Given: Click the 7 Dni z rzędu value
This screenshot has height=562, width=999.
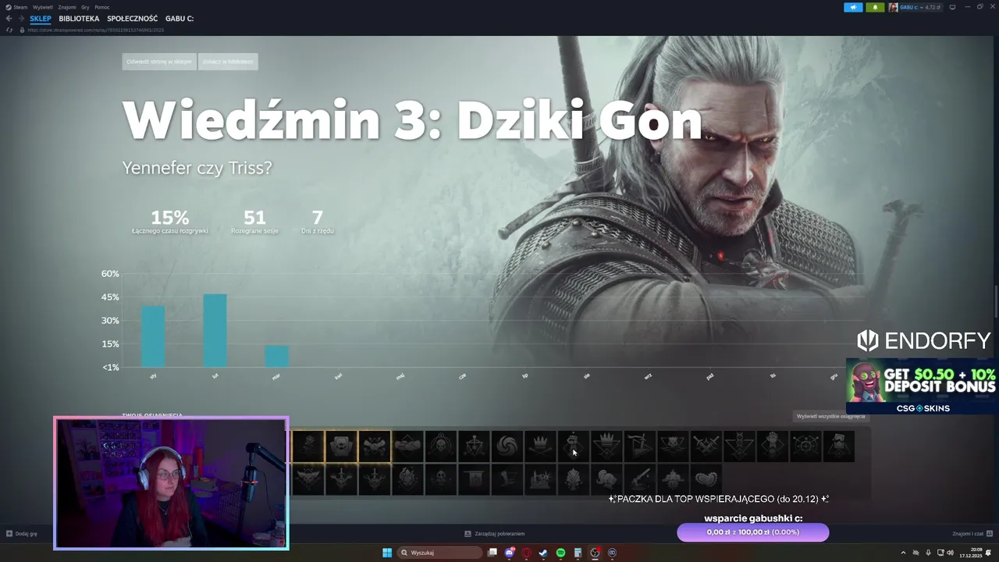Looking at the screenshot, I should [x=317, y=217].
